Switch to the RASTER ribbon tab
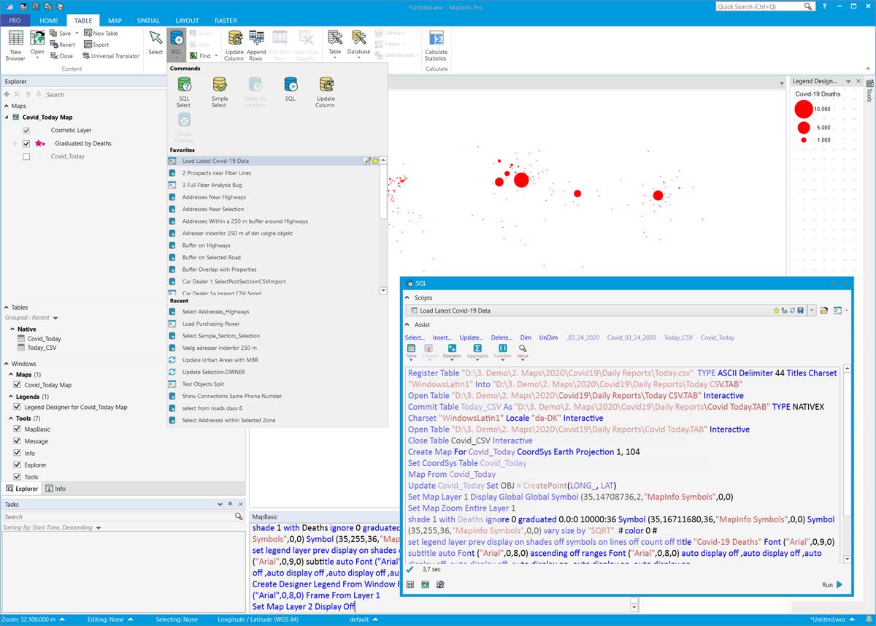The width and height of the screenshot is (876, 626). (x=226, y=20)
